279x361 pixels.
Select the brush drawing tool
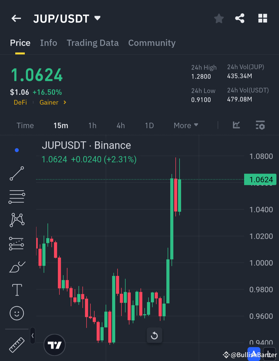pyautogui.click(x=17, y=267)
